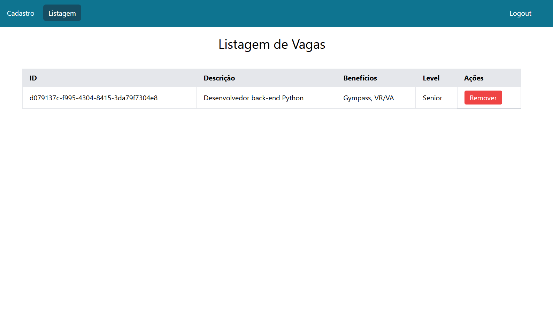Click empty space right of Remover button

coord(511,98)
